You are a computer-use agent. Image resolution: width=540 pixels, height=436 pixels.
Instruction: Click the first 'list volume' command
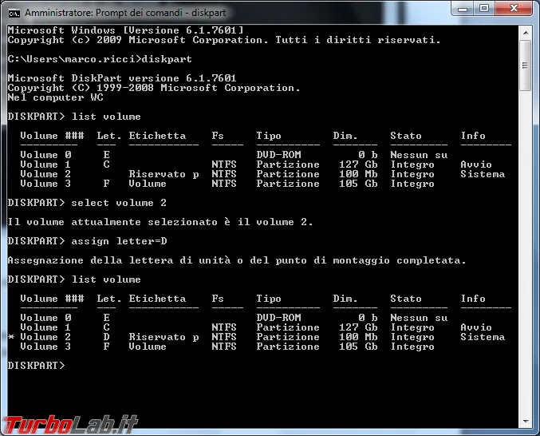(x=106, y=117)
